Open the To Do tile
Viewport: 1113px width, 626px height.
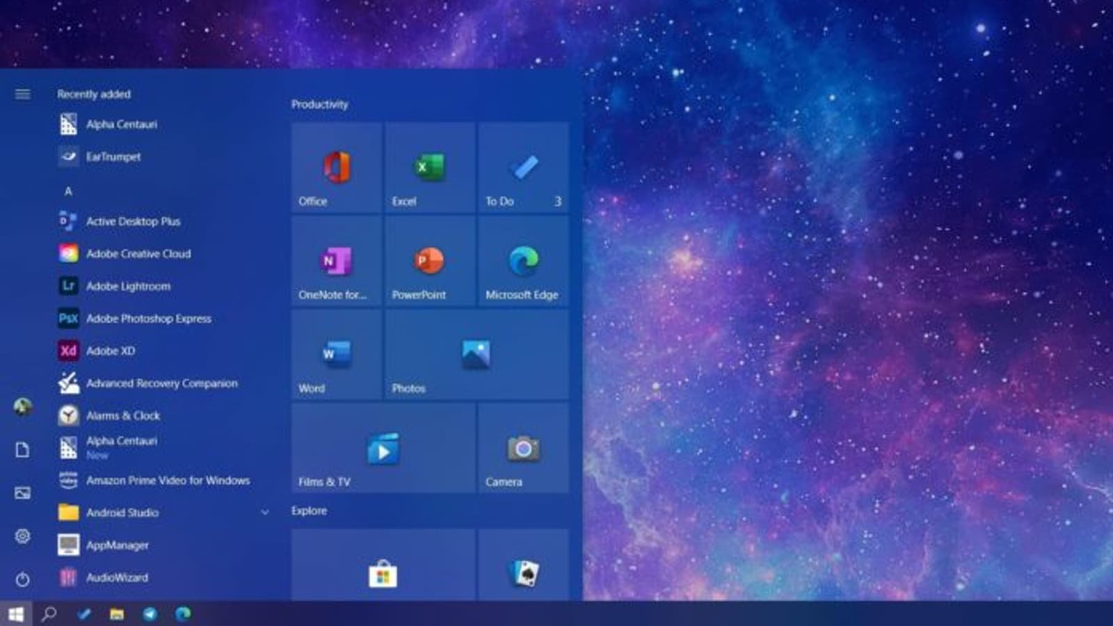[523, 168]
